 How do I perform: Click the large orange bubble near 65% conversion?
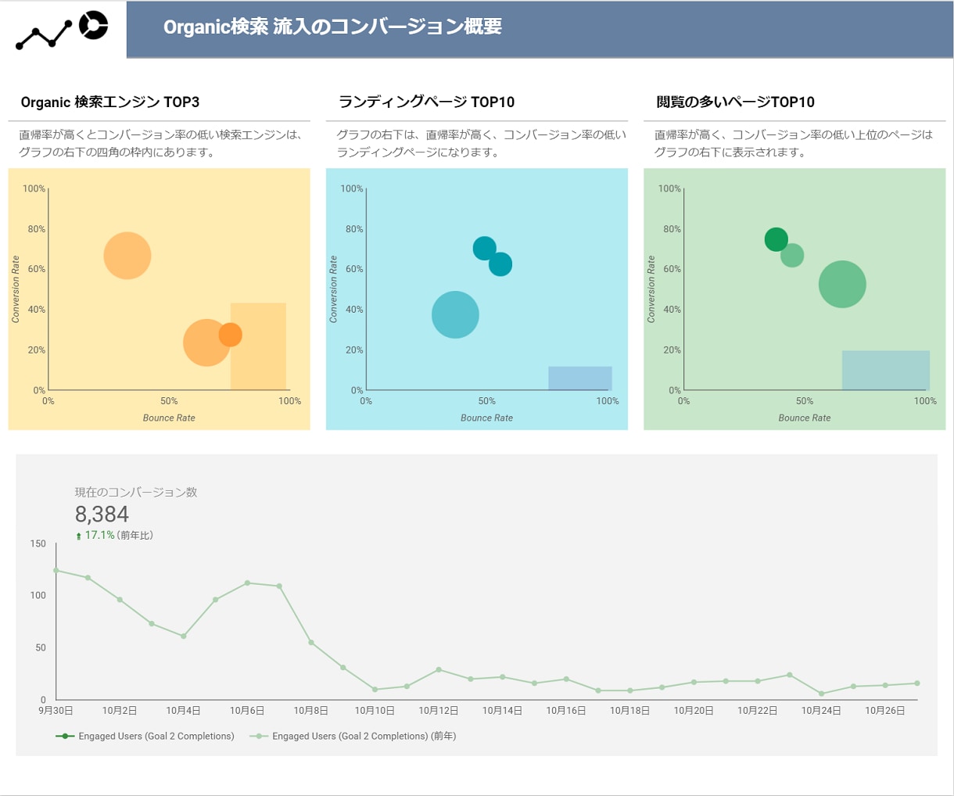click(x=127, y=256)
